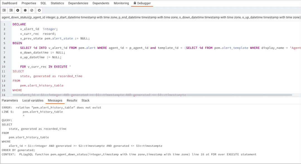
Task: Click the code editor horizontal scrollbar
Action: [x=152, y=95]
